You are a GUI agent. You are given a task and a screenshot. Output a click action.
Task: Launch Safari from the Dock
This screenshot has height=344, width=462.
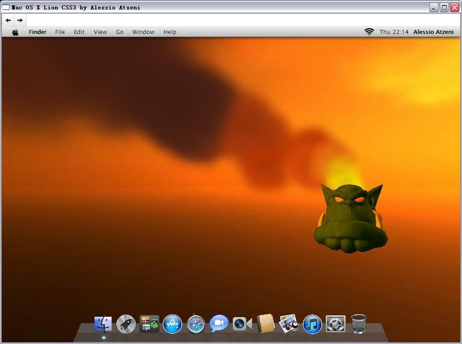[196, 323]
